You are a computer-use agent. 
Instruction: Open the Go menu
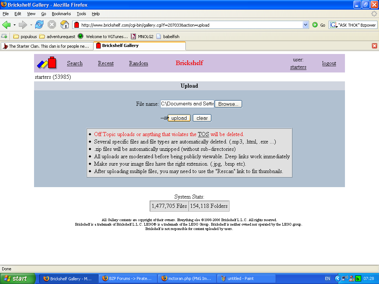coord(43,14)
